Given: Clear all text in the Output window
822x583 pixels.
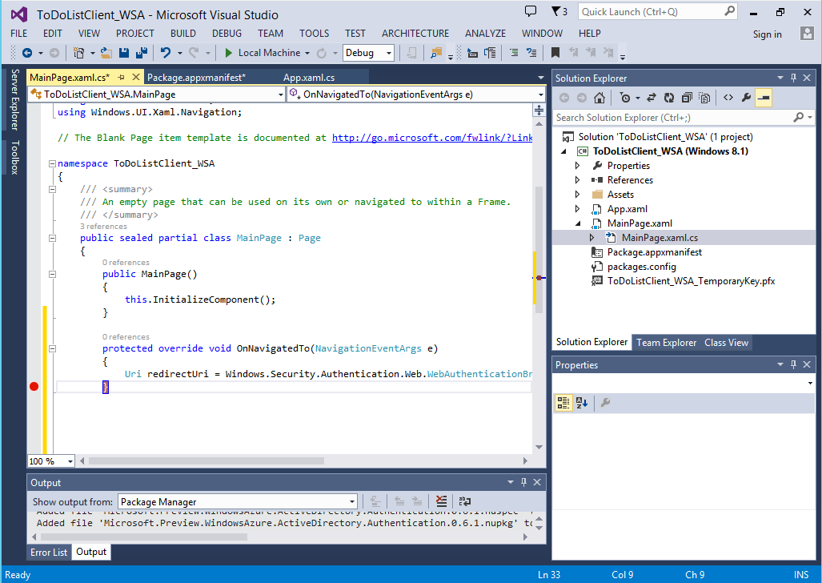Looking at the screenshot, I should pyautogui.click(x=441, y=501).
